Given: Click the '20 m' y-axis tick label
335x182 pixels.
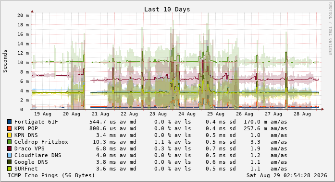Looking at the screenshot, I should click(23, 15).
